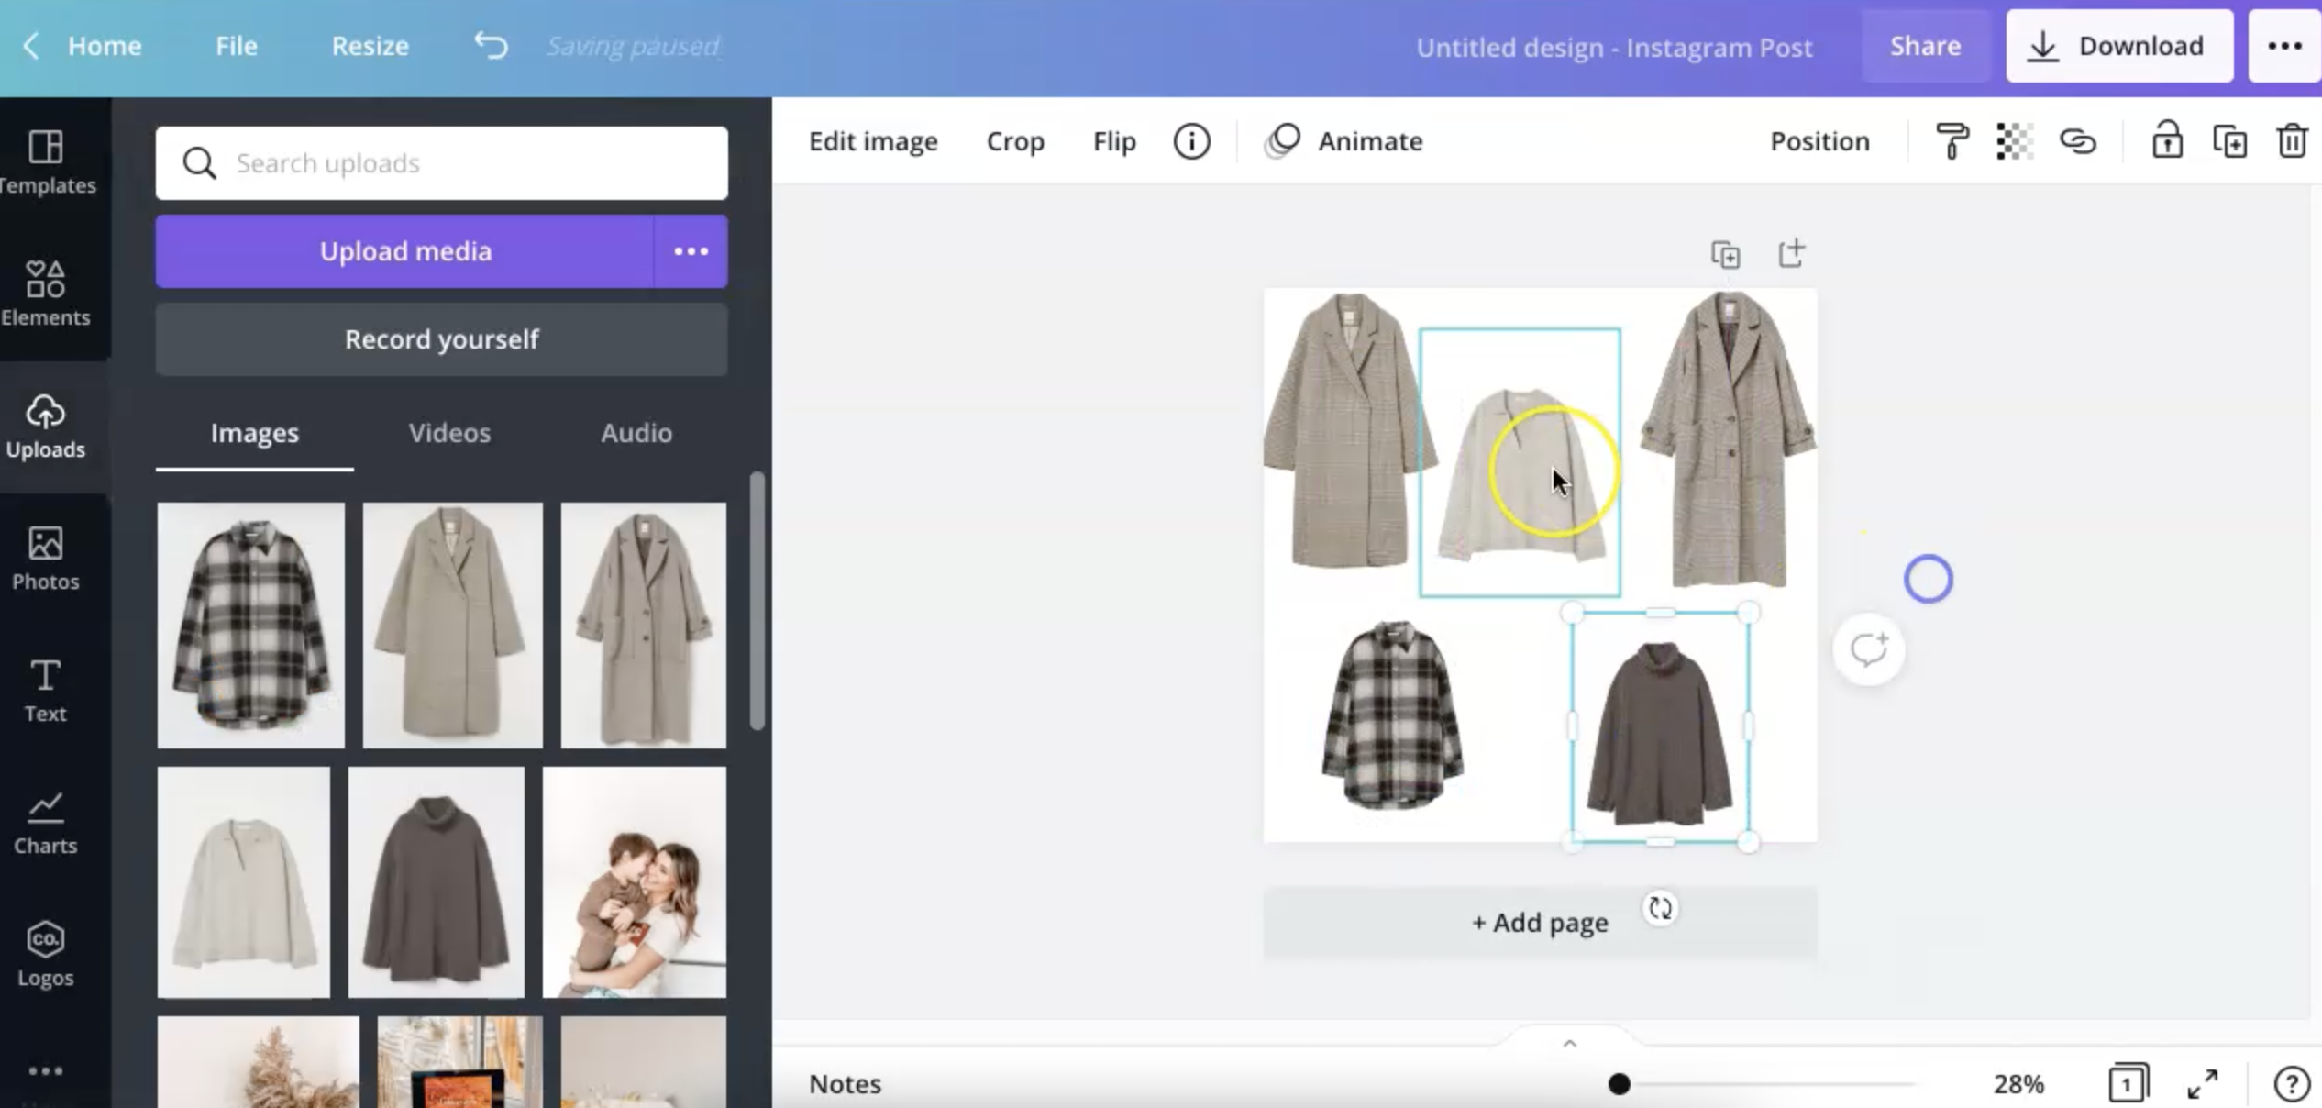2322x1108 pixels.
Task: Add a new page icon above canvas
Action: pyautogui.click(x=1791, y=253)
